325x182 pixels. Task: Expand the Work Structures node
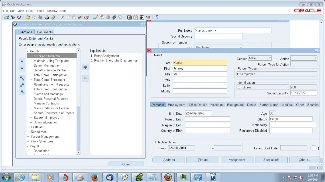click(28, 141)
